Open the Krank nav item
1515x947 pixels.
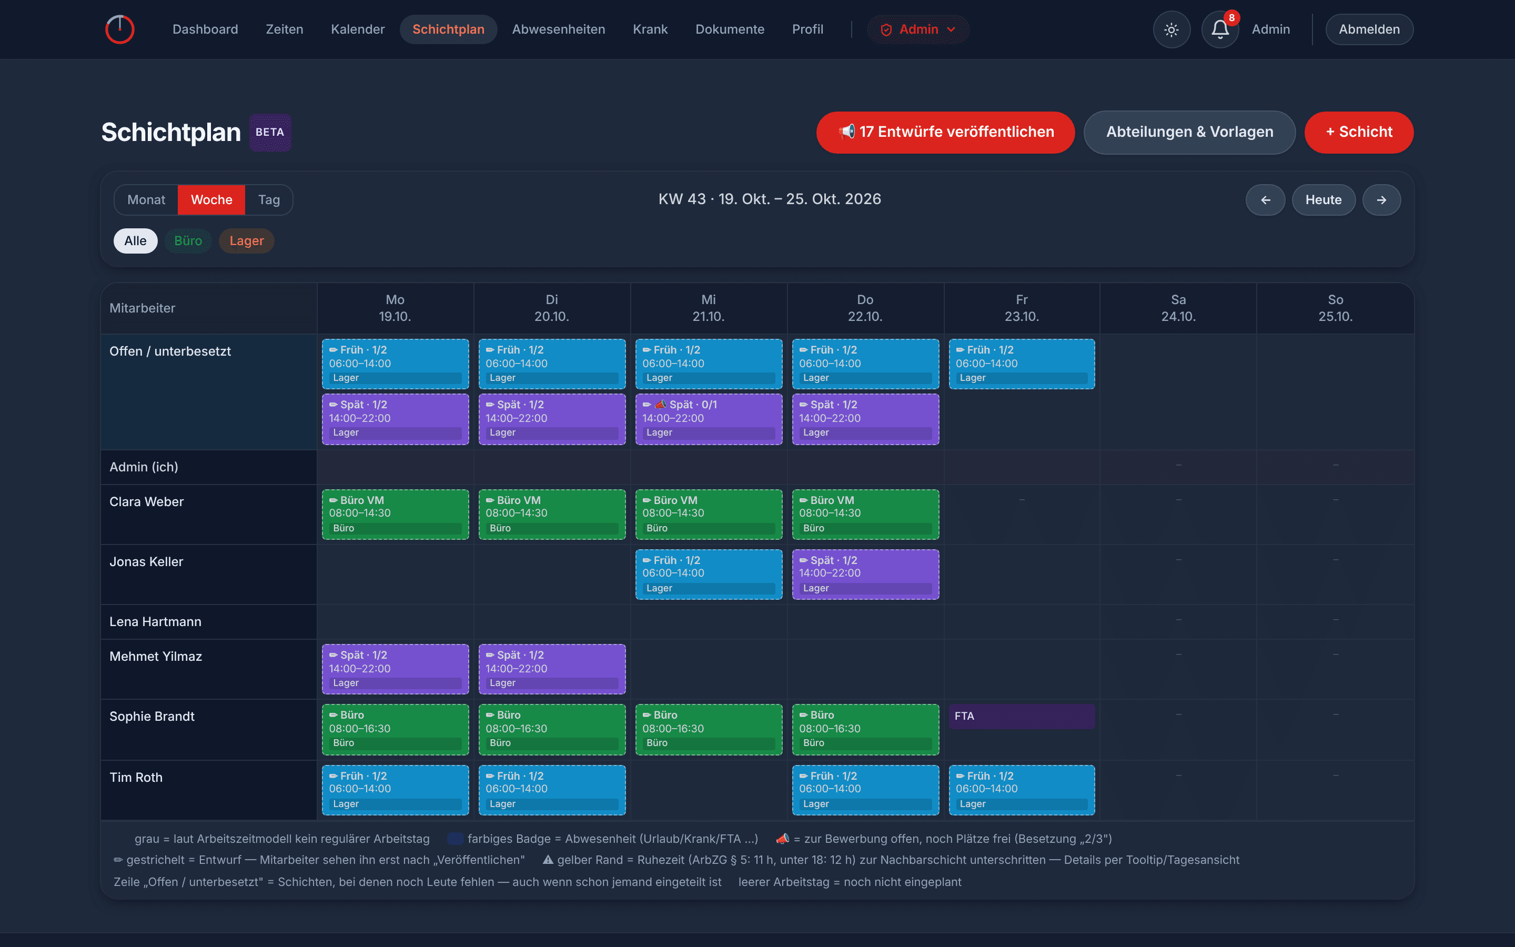pyautogui.click(x=650, y=29)
